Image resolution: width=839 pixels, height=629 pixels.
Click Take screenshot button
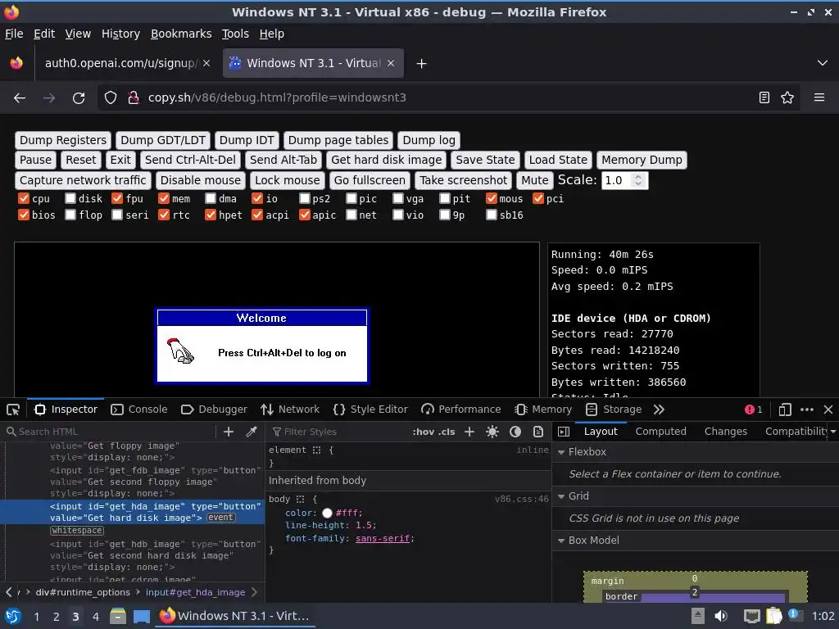[x=464, y=180]
